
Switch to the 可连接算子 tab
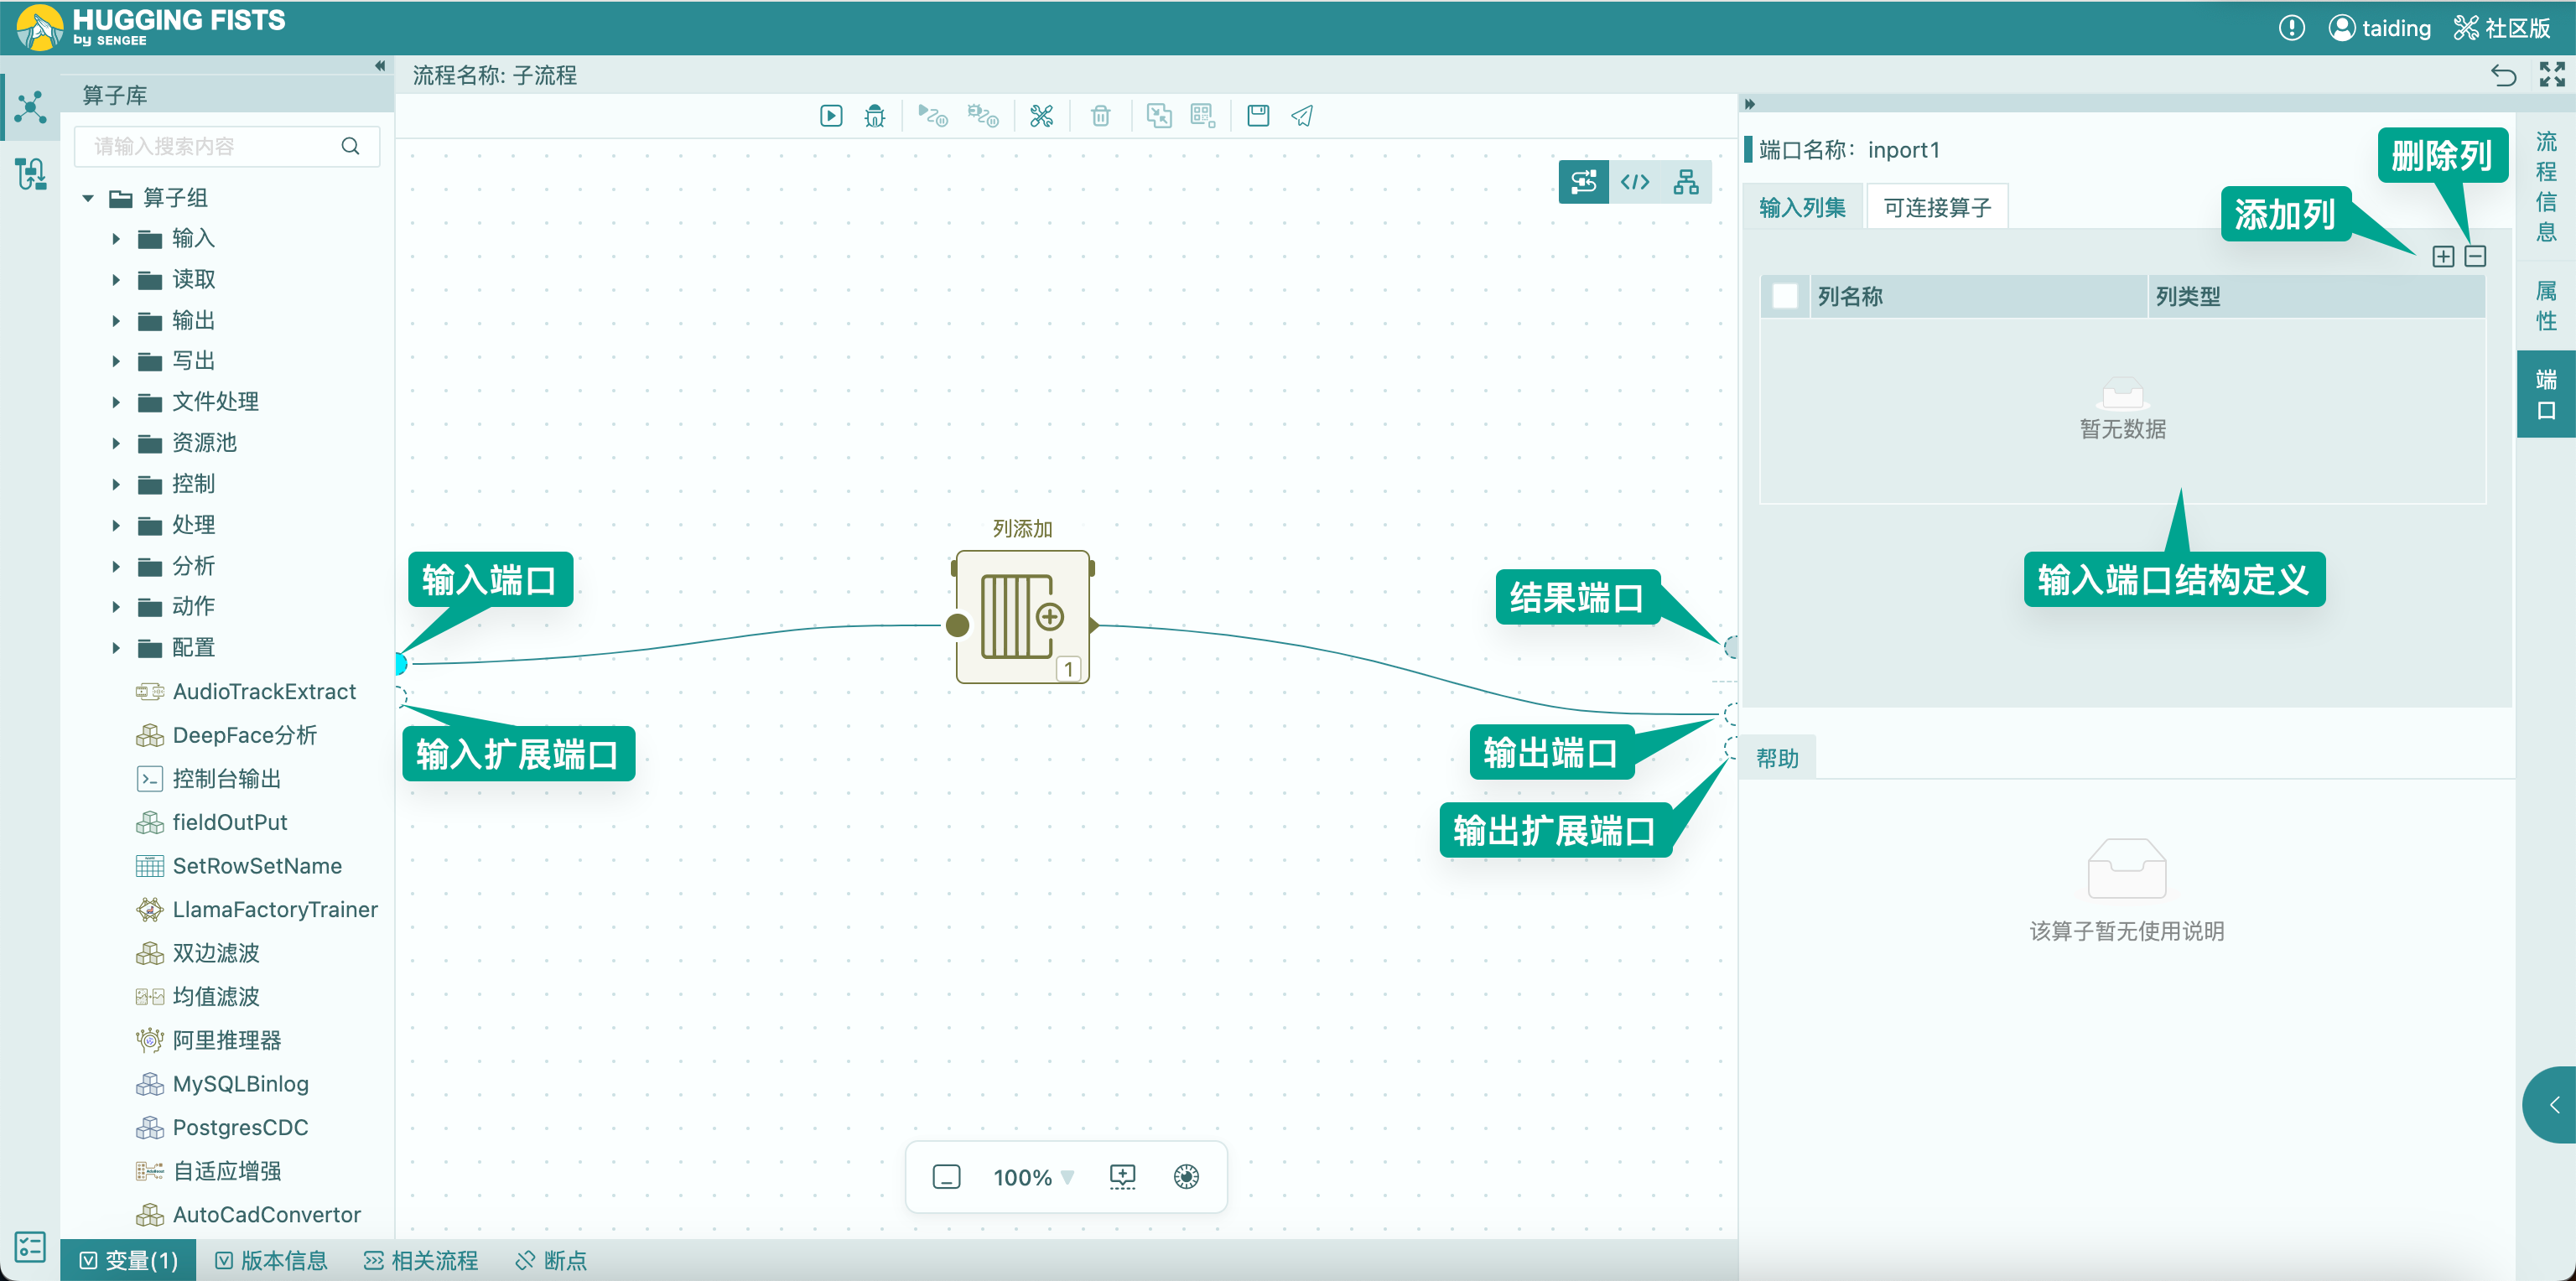(1937, 207)
